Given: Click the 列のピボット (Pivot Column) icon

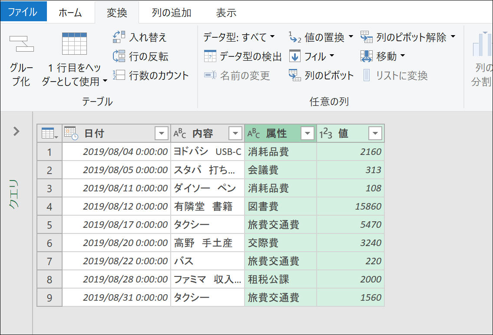Looking at the screenshot, I should (295, 75).
